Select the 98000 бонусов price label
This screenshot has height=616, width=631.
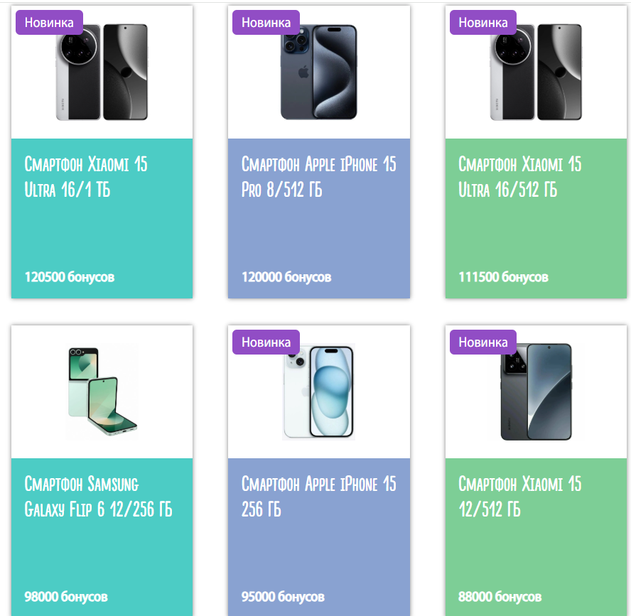(x=66, y=596)
